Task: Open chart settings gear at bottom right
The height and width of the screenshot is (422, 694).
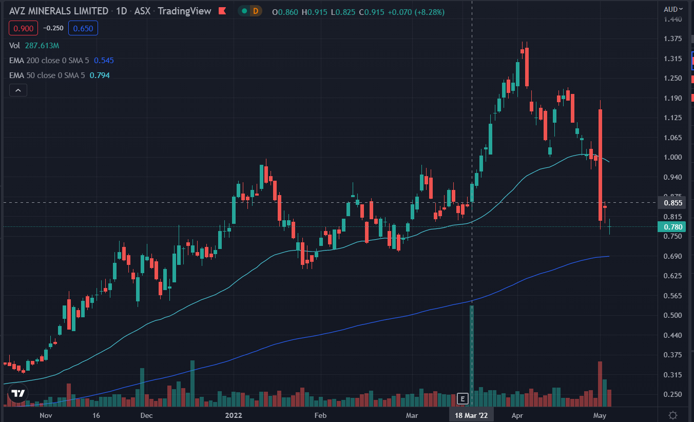Action: 673,415
